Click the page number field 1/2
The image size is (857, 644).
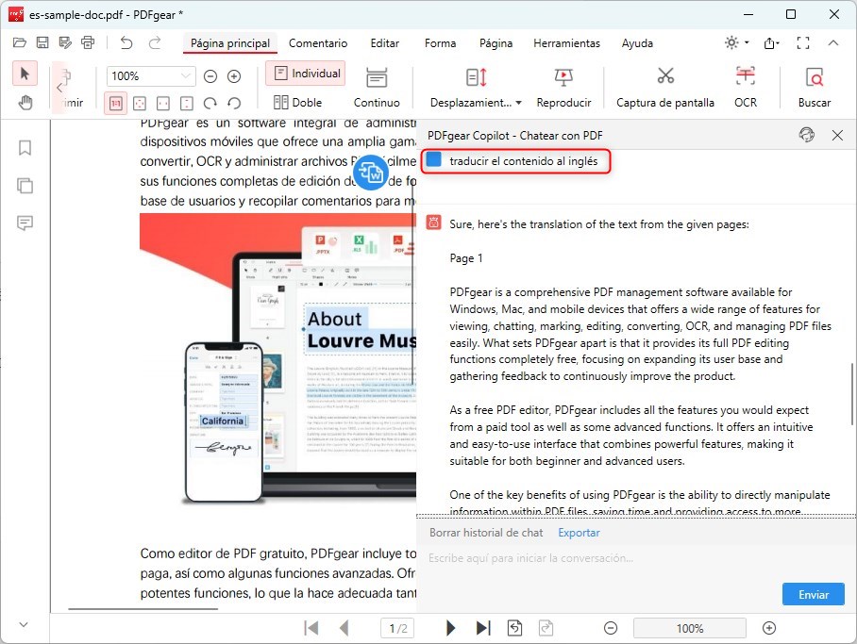tap(398, 628)
